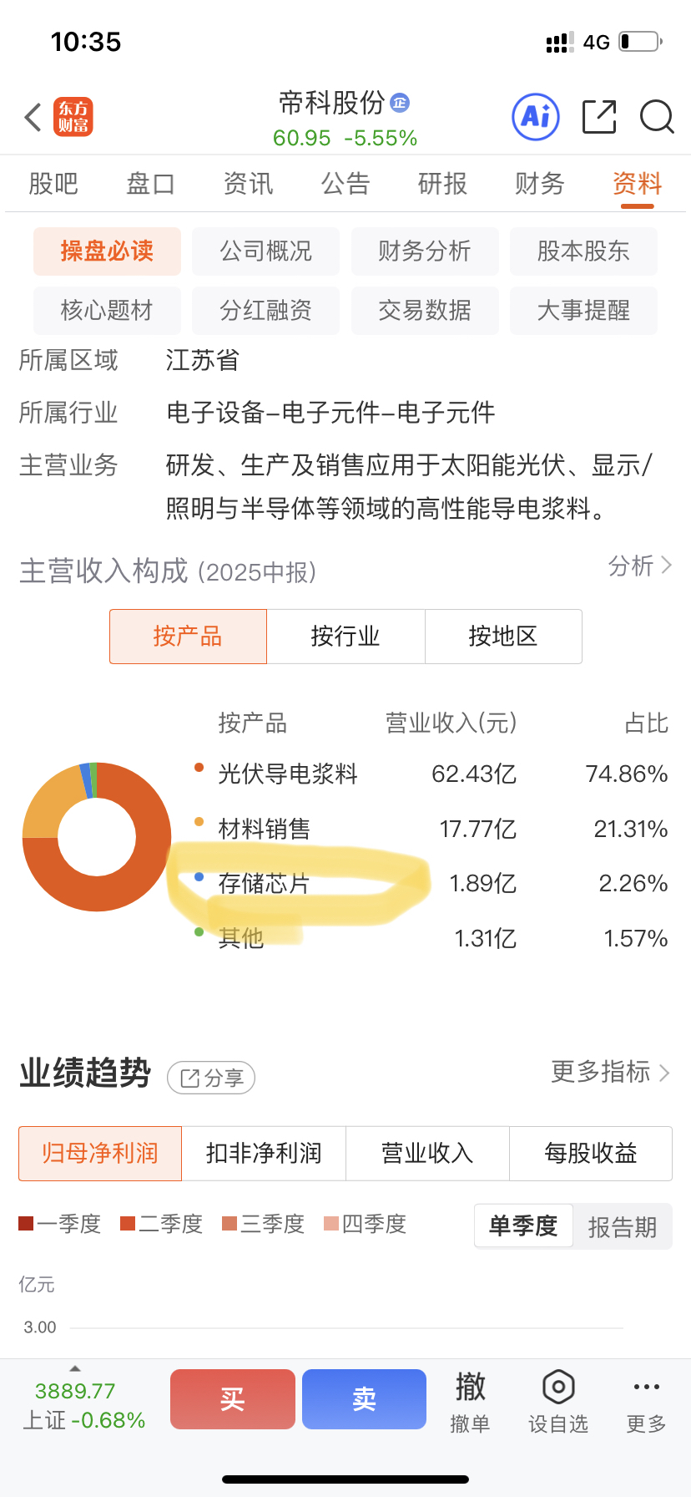691x1497 pixels.
Task: Tap the 分享 button beside 业绩趋势
Action: tap(212, 1078)
